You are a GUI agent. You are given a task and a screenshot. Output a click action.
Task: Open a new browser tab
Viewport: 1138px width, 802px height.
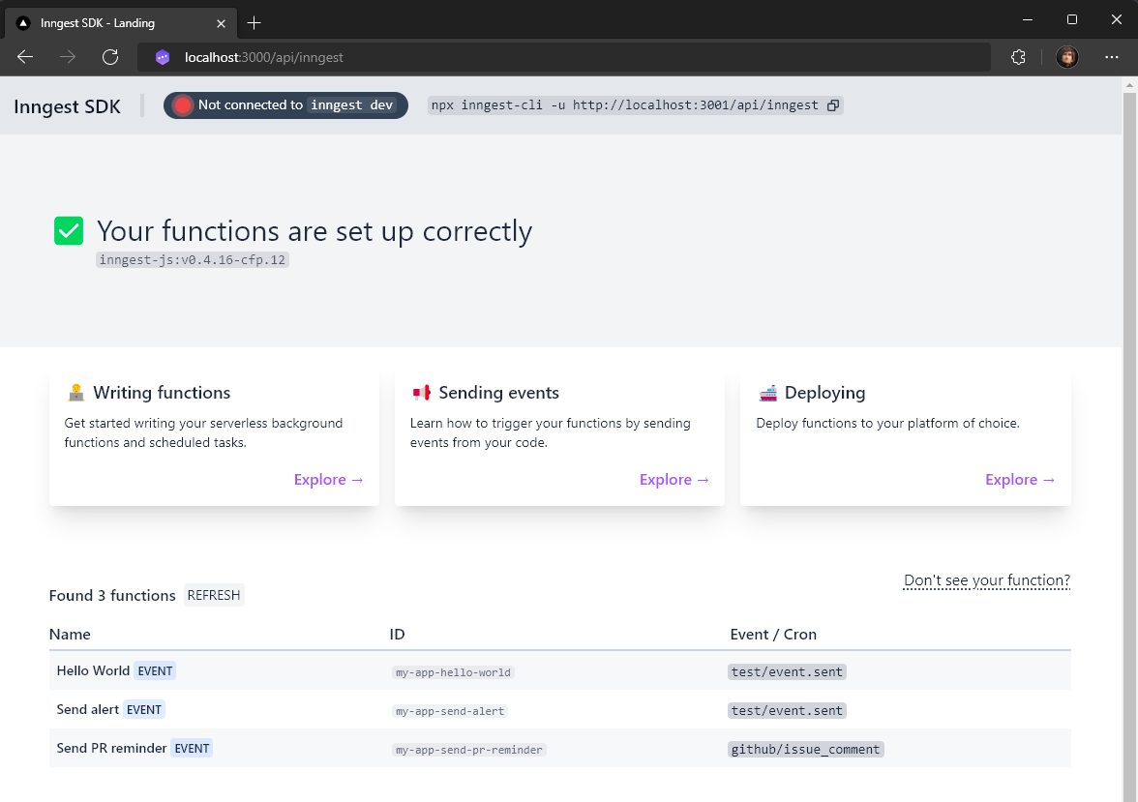coord(254,23)
